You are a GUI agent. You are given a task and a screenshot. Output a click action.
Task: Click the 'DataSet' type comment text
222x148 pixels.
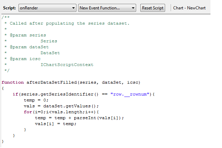(x=50, y=53)
